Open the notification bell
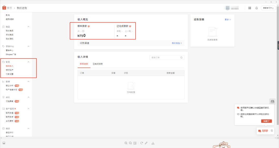Image resolution: width=279 pixels, height=148 pixels. [256, 8]
